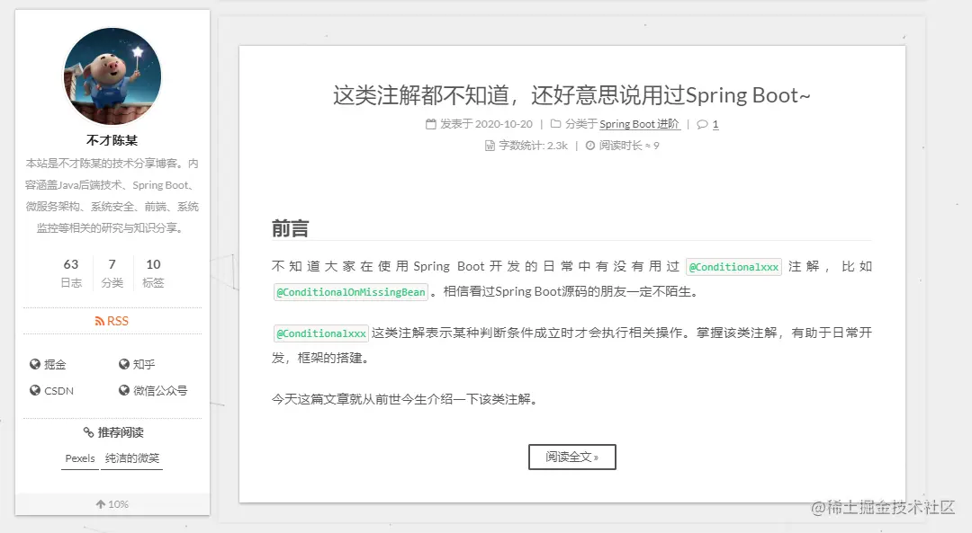
Task: Click the 字数统计 2.3k text
Action: tap(533, 146)
